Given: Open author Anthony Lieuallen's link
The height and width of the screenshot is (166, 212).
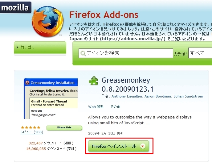Looking at the screenshot, I should (127, 96).
